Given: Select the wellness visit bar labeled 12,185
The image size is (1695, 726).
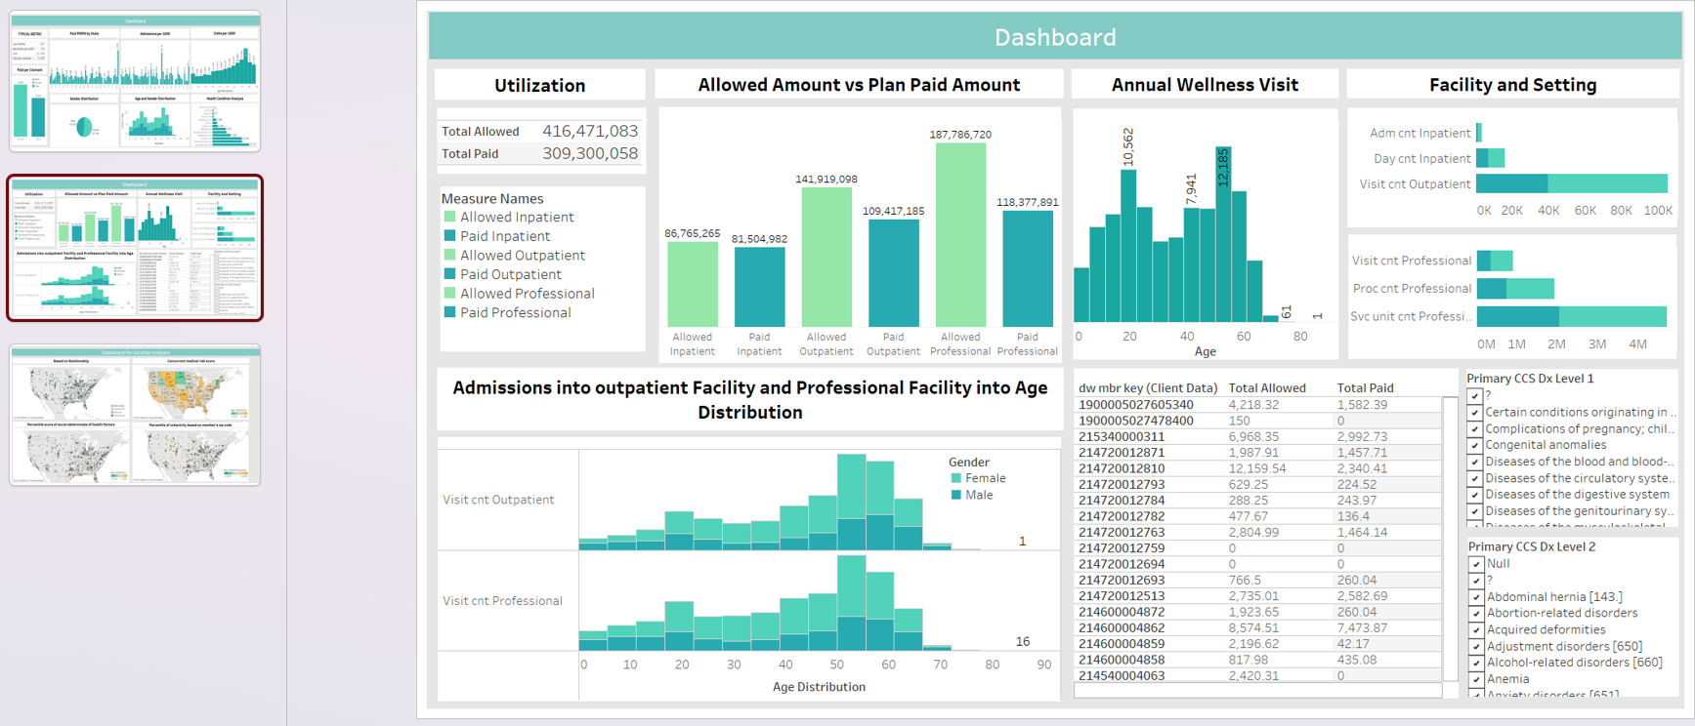Looking at the screenshot, I should tap(1223, 234).
